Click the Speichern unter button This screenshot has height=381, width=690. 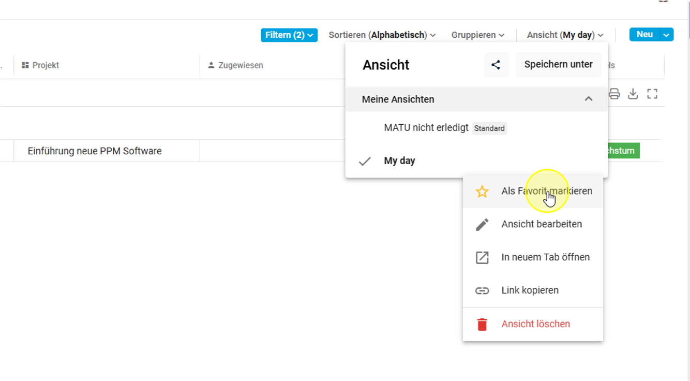click(558, 65)
